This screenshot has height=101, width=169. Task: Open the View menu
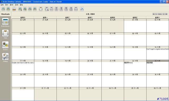[7, 5]
